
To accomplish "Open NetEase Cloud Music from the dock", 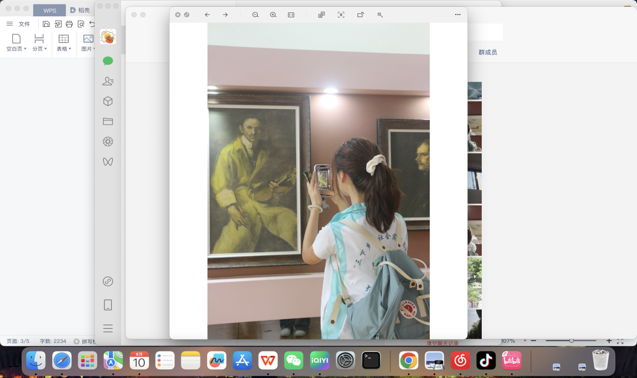I will [x=460, y=360].
